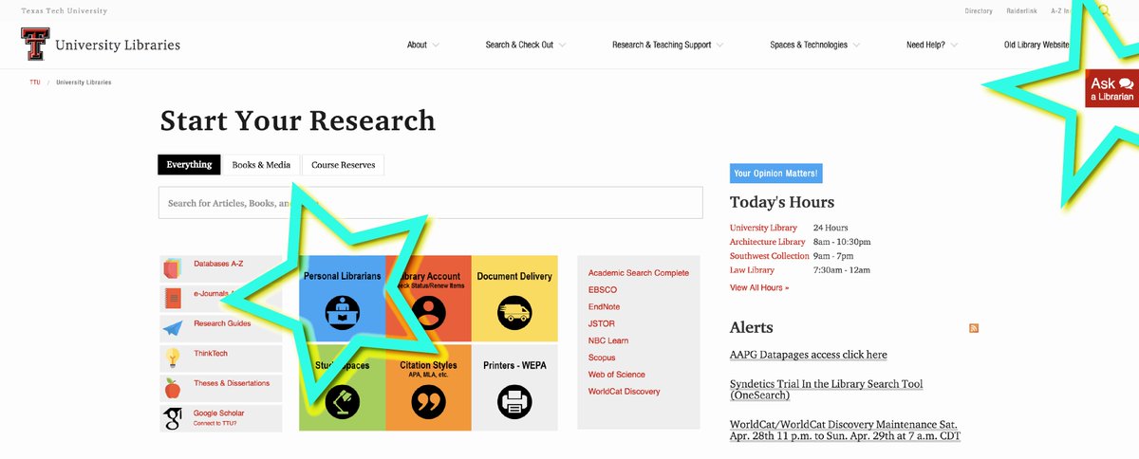Open the AAPG Datapages access alert

coord(809,355)
